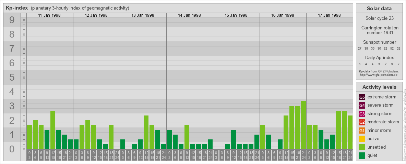Select the G2 moderate storm badge

pyautogui.click(x=362, y=122)
